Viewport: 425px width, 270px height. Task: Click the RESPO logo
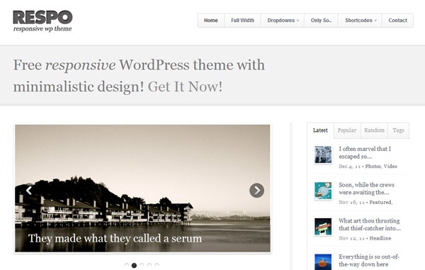42,17
